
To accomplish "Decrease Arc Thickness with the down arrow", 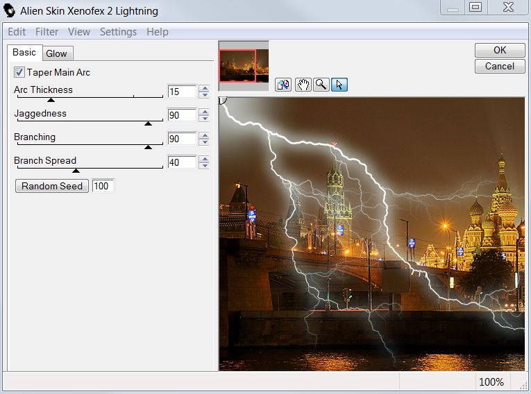I will (204, 95).
